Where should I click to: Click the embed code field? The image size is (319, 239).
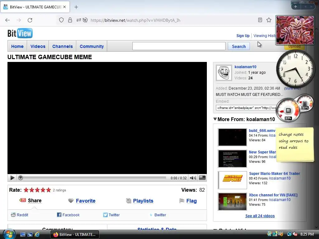pos(247,108)
